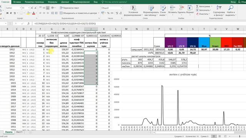Click the text orientation icon
The width and height of the screenshot is (246, 138).
click(x=53, y=8)
